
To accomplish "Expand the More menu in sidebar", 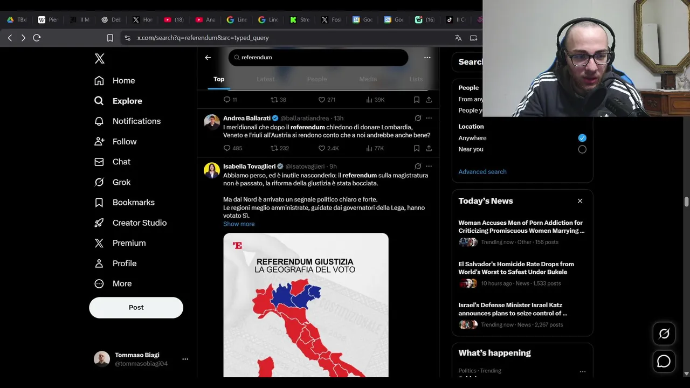I will click(x=114, y=283).
